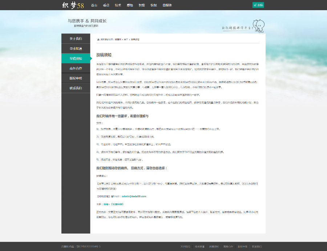Select 寻求报道 in the left sidebar

[76, 48]
